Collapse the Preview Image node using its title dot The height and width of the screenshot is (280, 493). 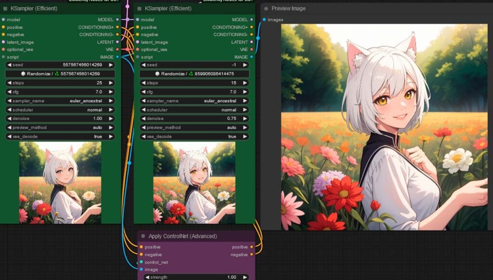pos(266,9)
